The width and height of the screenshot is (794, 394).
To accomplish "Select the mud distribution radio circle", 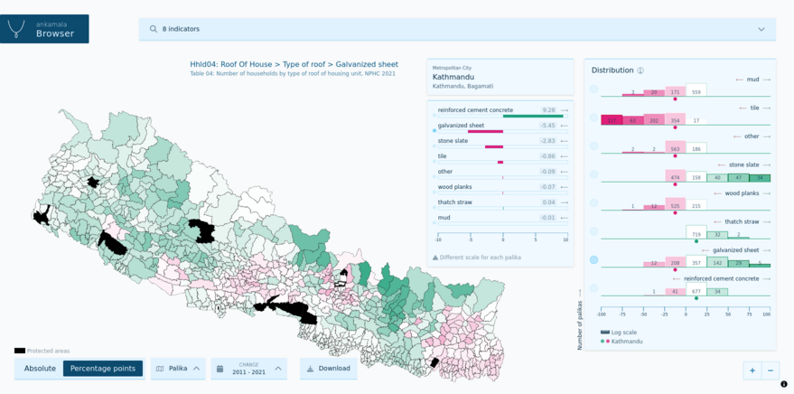I will click(x=593, y=89).
